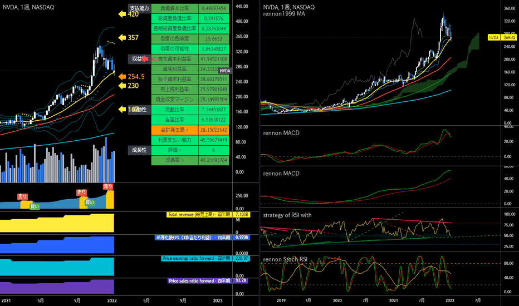Click the 440.00 level on left price scale
519x306 pixels.
[x=242, y=6]
